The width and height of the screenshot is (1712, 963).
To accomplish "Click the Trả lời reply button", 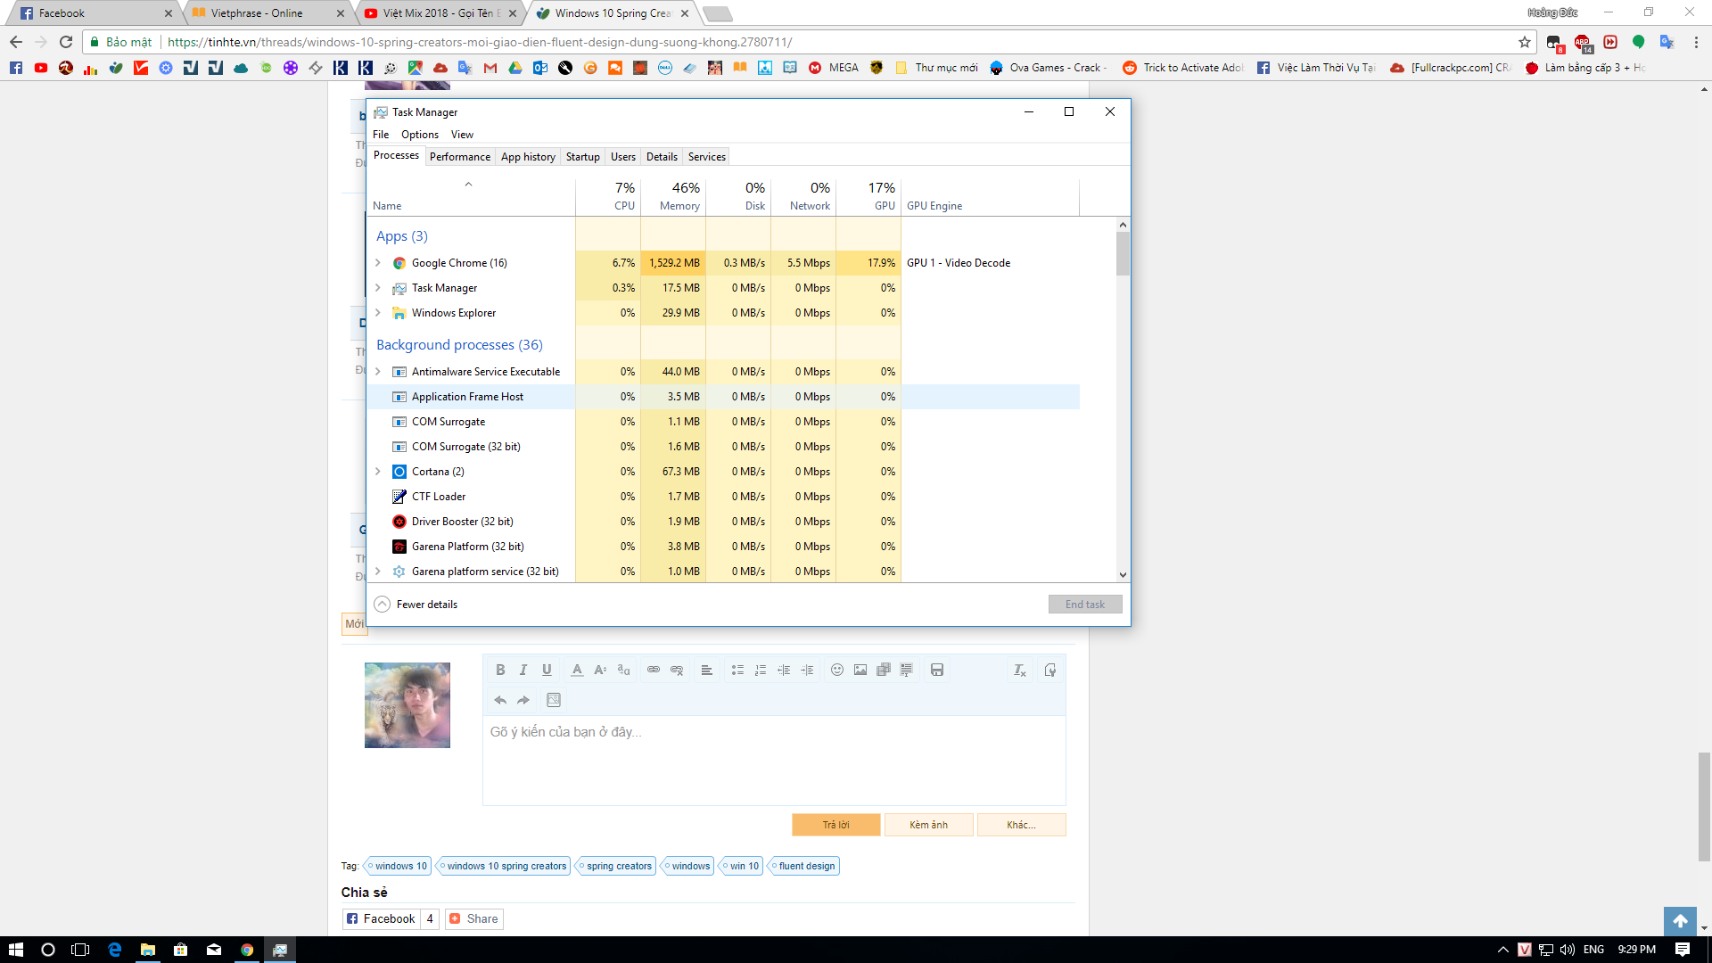I will coord(836,825).
